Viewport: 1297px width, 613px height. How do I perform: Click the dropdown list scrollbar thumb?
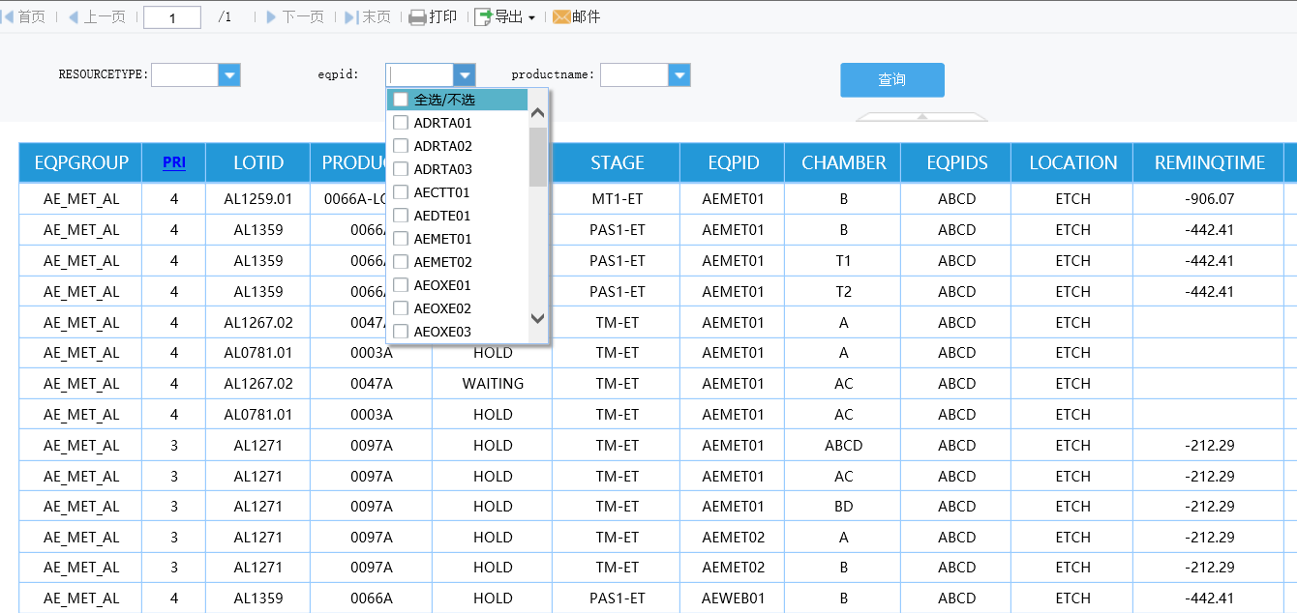click(538, 157)
